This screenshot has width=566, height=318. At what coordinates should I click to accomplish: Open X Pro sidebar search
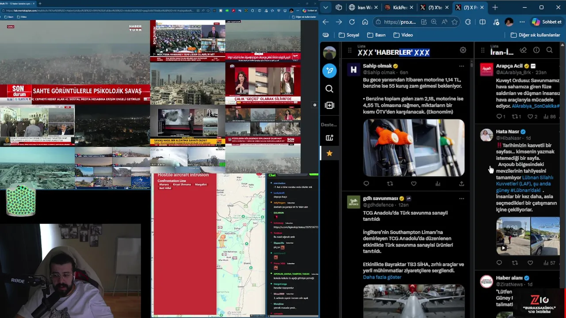[329, 89]
